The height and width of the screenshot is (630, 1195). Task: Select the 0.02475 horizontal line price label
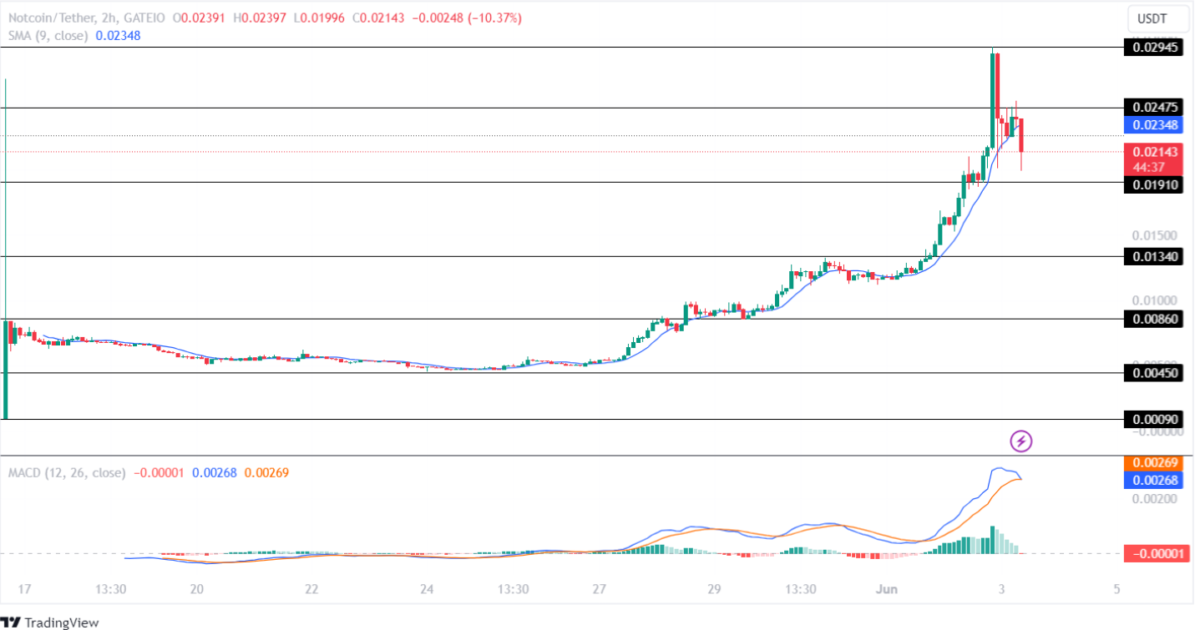pyautogui.click(x=1156, y=108)
